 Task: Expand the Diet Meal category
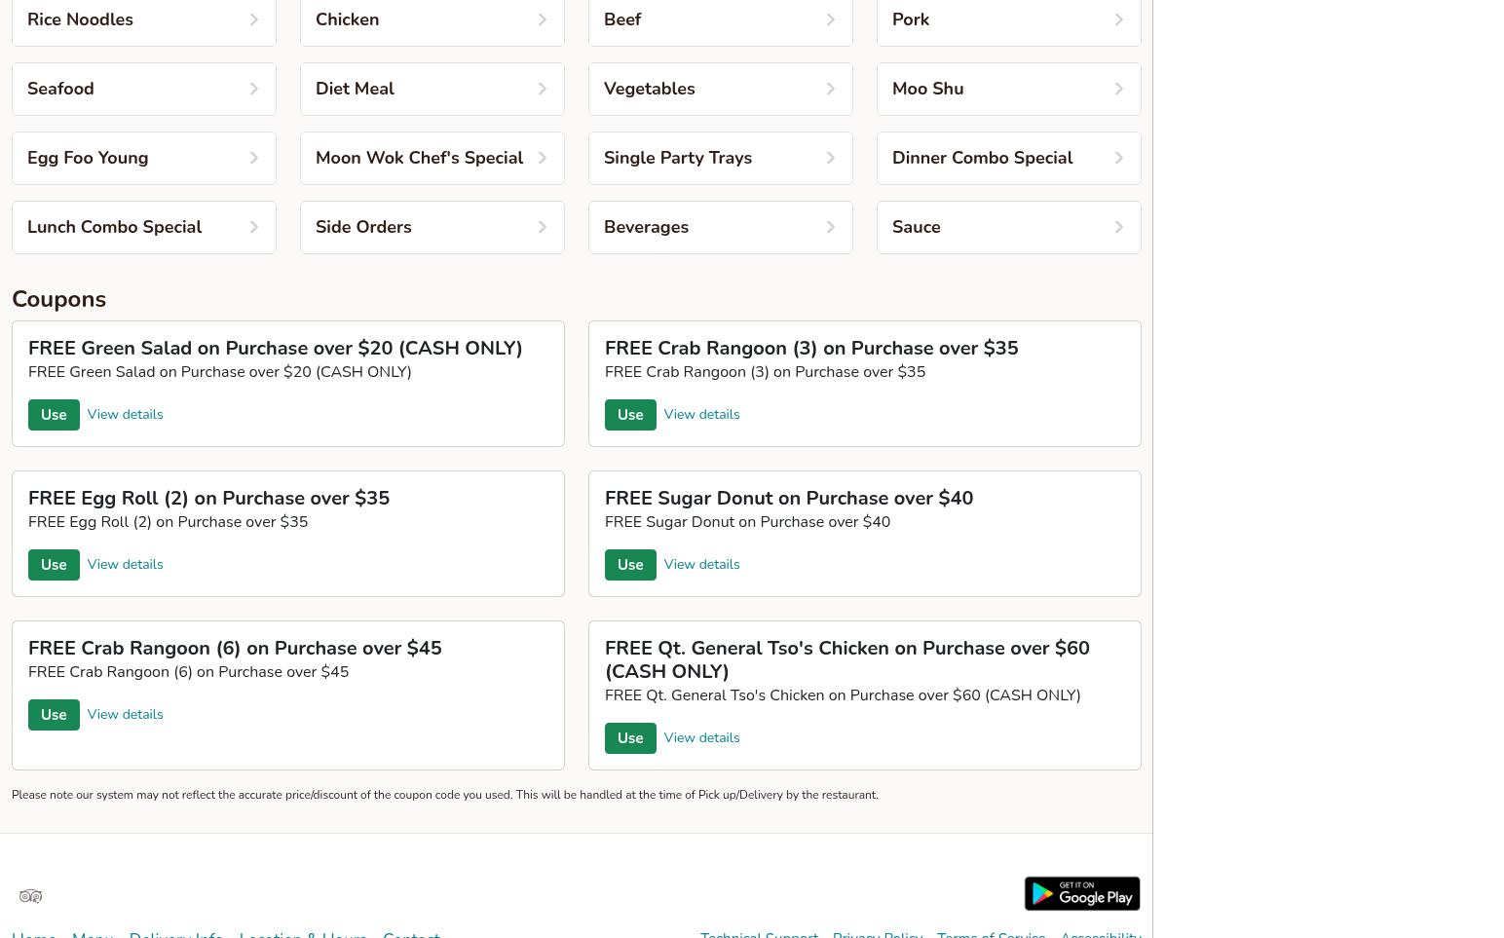tap(432, 90)
